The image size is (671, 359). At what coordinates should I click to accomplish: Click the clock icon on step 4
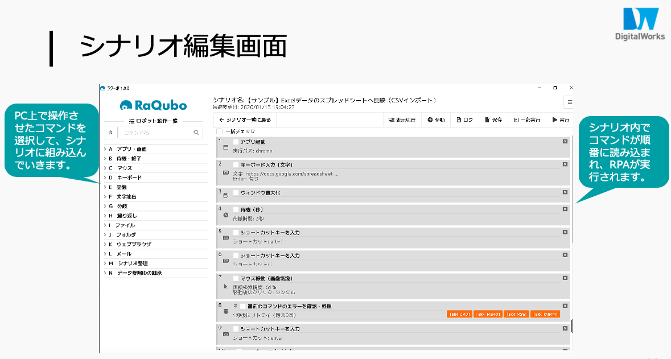click(x=225, y=216)
